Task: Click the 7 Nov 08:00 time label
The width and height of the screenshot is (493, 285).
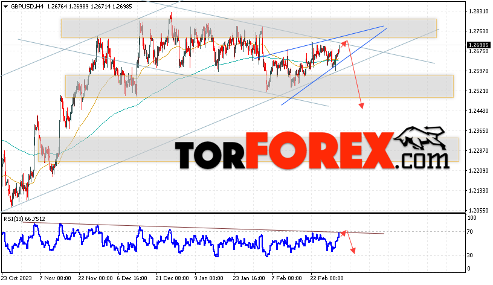Action: click(55, 278)
